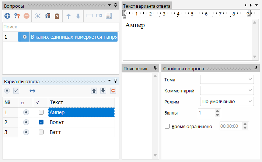This screenshot has width=262, height=162.
Task: Move answer option down in Варианты ответа
Action: click(x=103, y=91)
